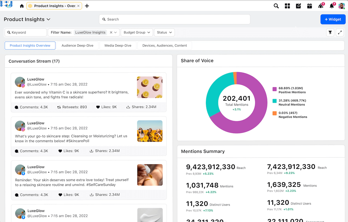348x222 pixels.
Task: Click the #SkincarePoll post text
Action: coord(71,139)
